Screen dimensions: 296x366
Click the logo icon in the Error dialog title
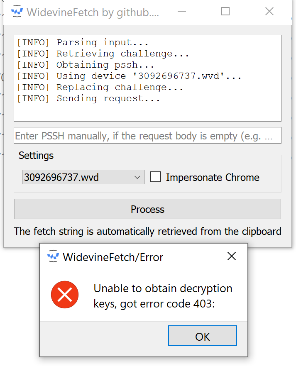pyautogui.click(x=53, y=257)
